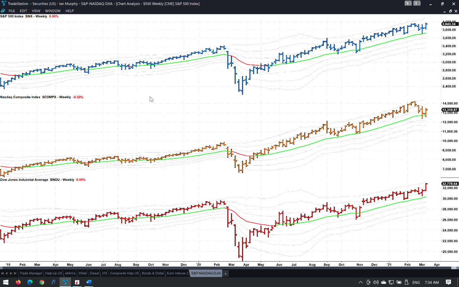Open the VIEW menu
459x287 pixels.
(36, 11)
